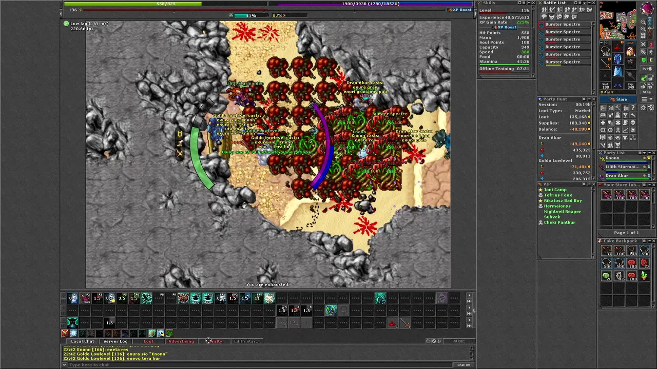Collapse the Party Hunt panel
The height and width of the screenshot is (369, 657).
coord(589,99)
